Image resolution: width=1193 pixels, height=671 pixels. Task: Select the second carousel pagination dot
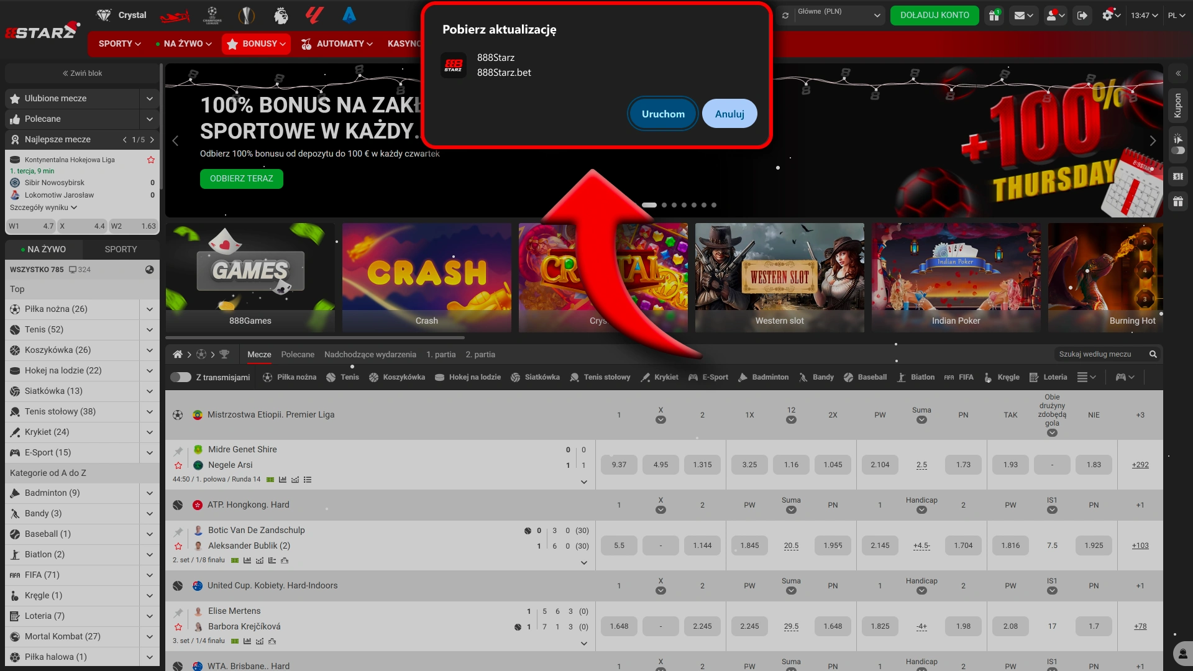pos(664,204)
